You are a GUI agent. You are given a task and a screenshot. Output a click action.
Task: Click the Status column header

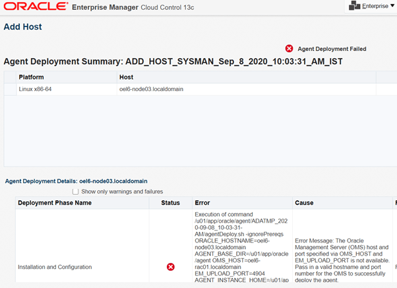click(170, 203)
